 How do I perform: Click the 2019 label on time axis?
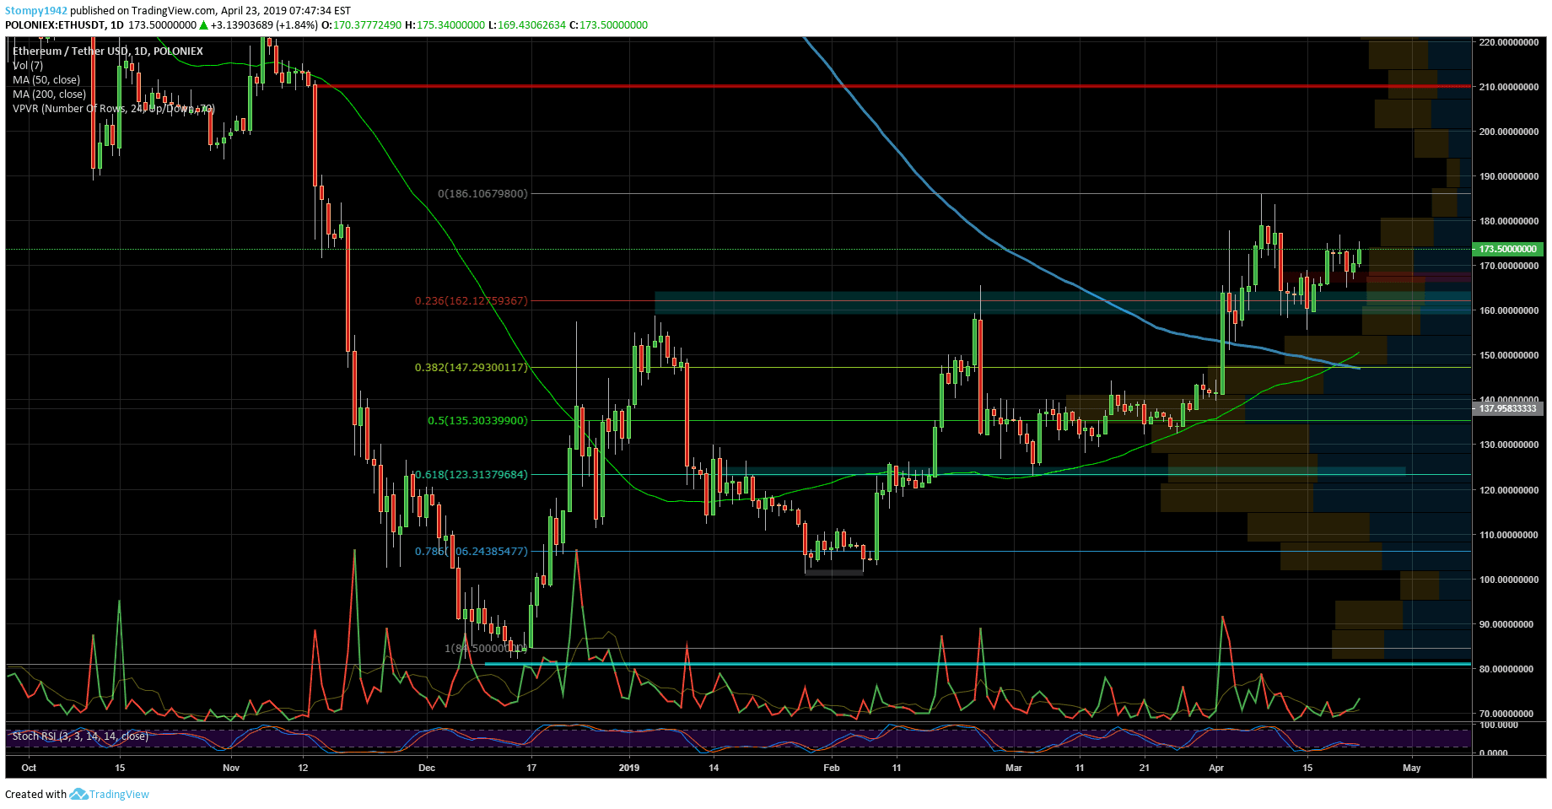(629, 768)
